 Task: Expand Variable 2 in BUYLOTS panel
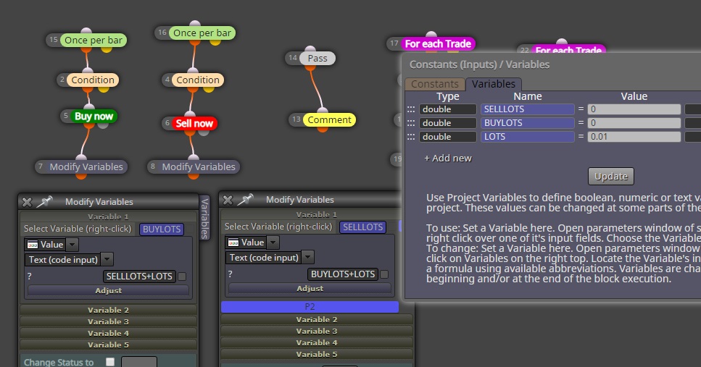pyautogui.click(x=108, y=310)
